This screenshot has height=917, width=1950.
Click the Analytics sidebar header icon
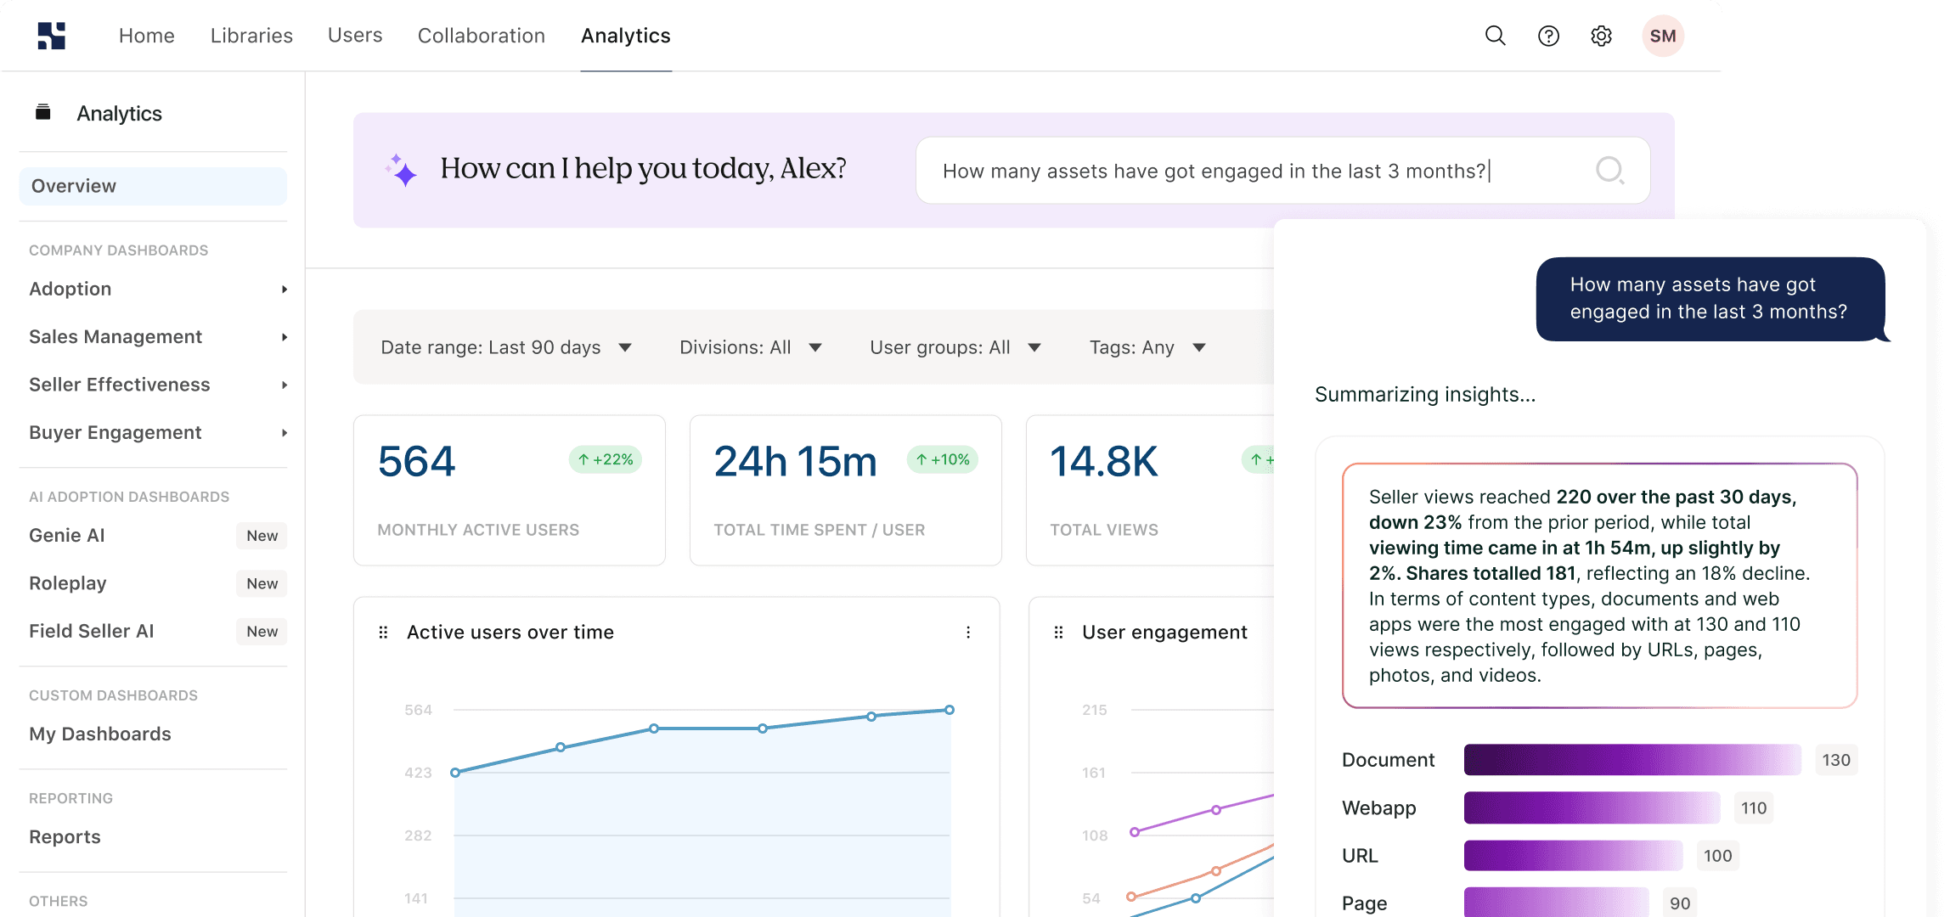pyautogui.click(x=43, y=112)
